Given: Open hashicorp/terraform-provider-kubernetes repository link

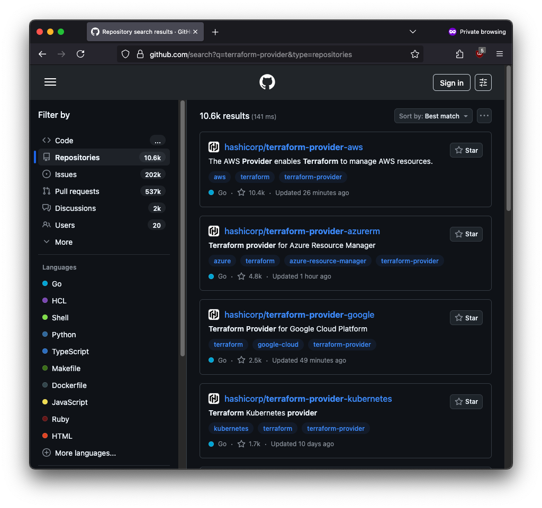Looking at the screenshot, I should [308, 399].
